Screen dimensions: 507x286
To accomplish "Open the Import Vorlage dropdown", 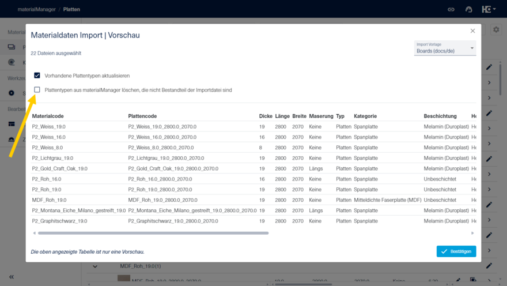I will 445,48.
